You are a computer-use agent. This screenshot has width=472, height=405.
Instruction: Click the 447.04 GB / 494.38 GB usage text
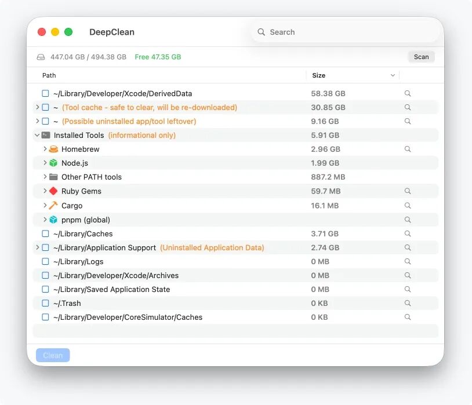(x=88, y=57)
